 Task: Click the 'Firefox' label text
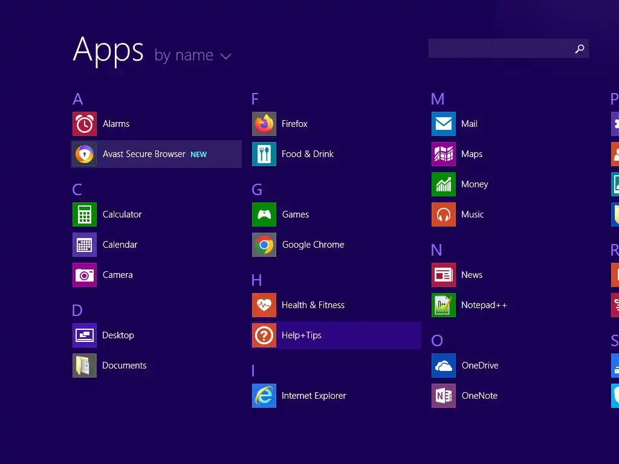coord(294,124)
